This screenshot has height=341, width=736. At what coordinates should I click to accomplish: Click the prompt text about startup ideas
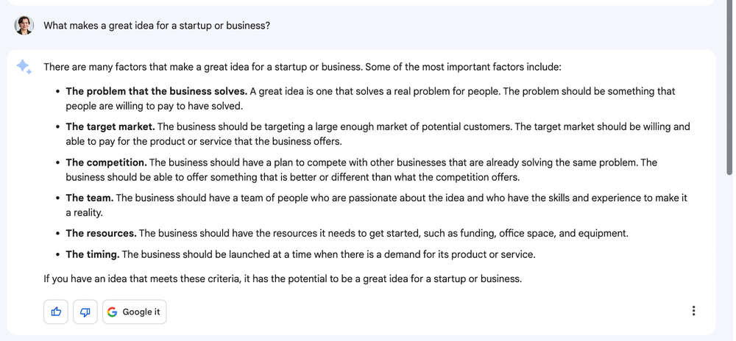[157, 26]
